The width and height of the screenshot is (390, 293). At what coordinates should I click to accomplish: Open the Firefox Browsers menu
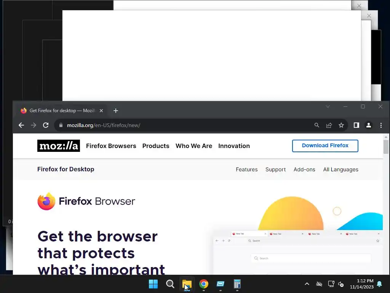click(x=111, y=146)
